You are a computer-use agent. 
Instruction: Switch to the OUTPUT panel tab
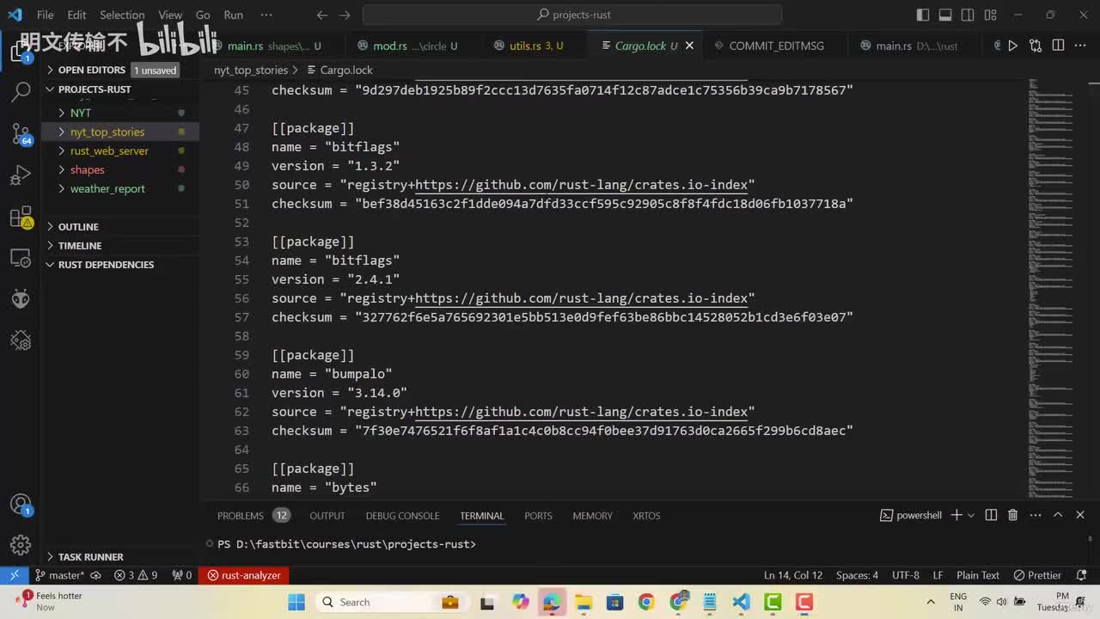point(327,516)
